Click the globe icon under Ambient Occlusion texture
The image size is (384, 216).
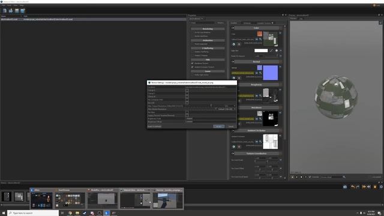pos(233,146)
